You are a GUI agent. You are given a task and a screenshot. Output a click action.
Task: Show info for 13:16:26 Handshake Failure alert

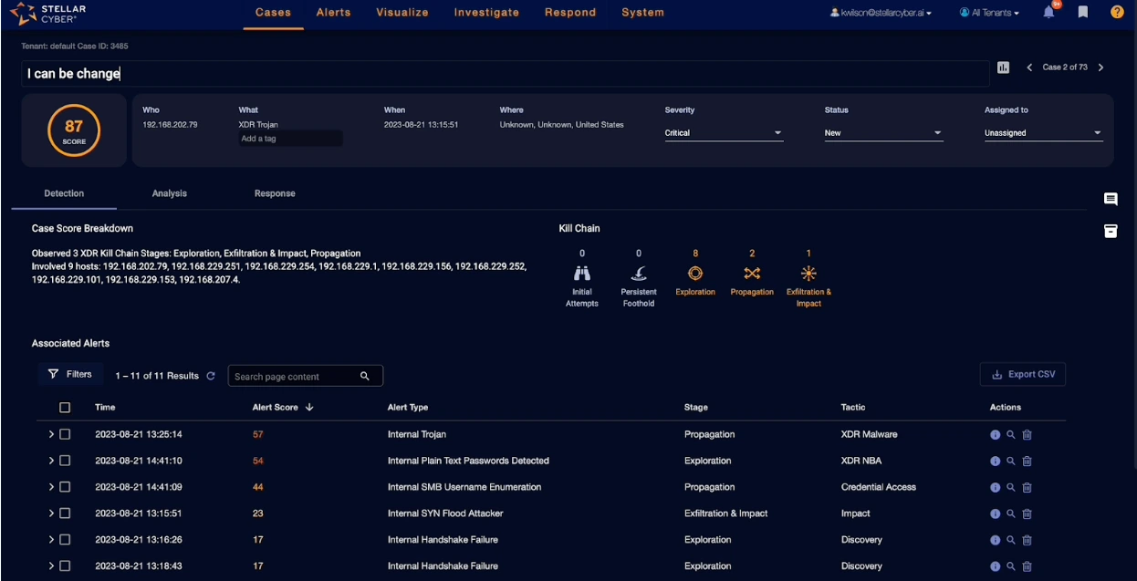click(x=995, y=540)
